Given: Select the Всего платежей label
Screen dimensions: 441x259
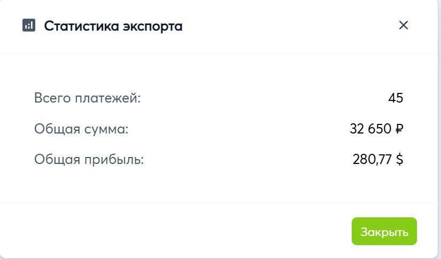Looking at the screenshot, I should click(x=87, y=98).
